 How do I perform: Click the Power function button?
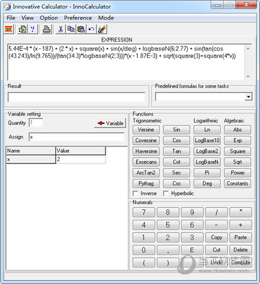point(238,173)
